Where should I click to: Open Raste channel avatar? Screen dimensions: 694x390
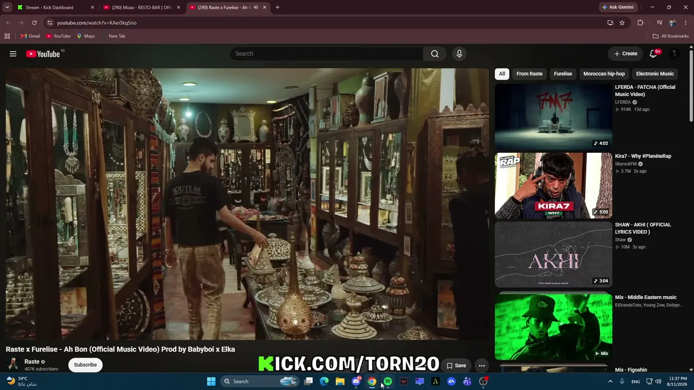pos(12,365)
